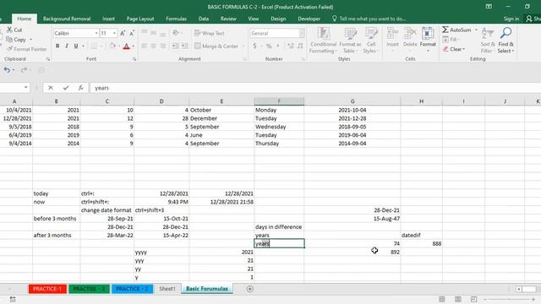Apply Percent Style format
Viewport: 541px width, 304px height.
click(x=269, y=46)
